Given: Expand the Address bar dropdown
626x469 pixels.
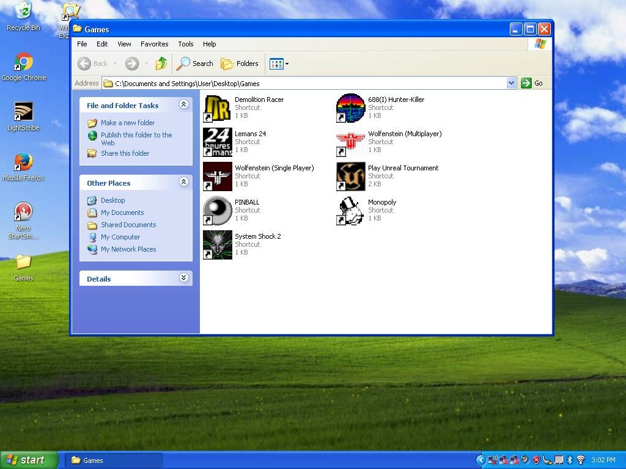Looking at the screenshot, I should (x=512, y=83).
